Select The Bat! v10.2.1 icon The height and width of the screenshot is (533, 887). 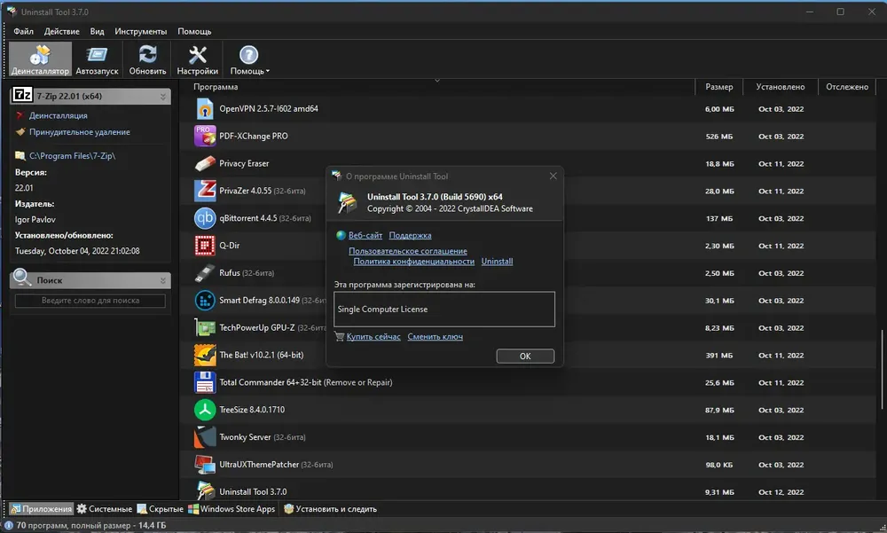(205, 355)
